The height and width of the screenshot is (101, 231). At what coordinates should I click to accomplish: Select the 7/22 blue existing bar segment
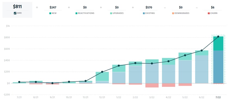point(218,67)
